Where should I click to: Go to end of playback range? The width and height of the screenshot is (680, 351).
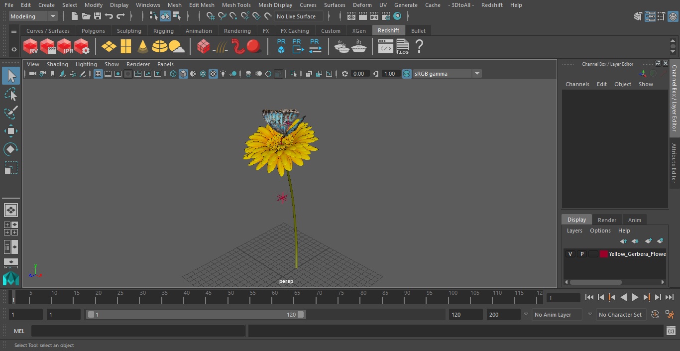tap(670, 297)
